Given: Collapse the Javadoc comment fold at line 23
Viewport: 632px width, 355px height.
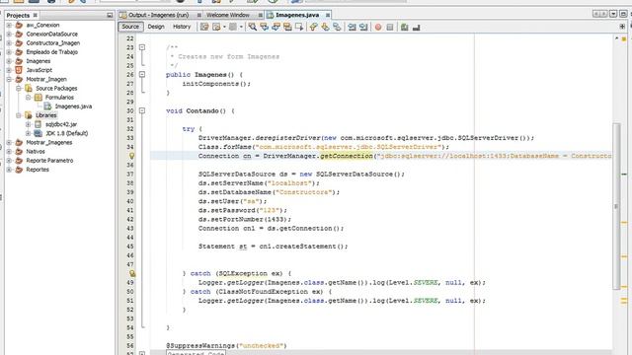Looking at the screenshot, I should pos(142,47).
